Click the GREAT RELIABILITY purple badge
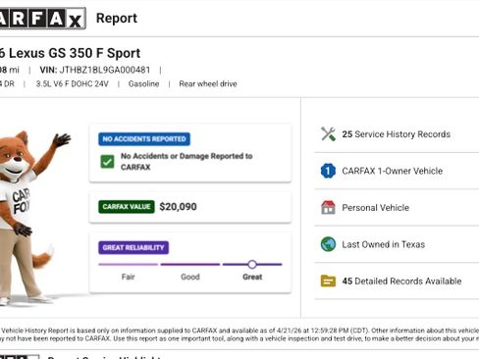This screenshot has height=359, width=479. [133, 247]
